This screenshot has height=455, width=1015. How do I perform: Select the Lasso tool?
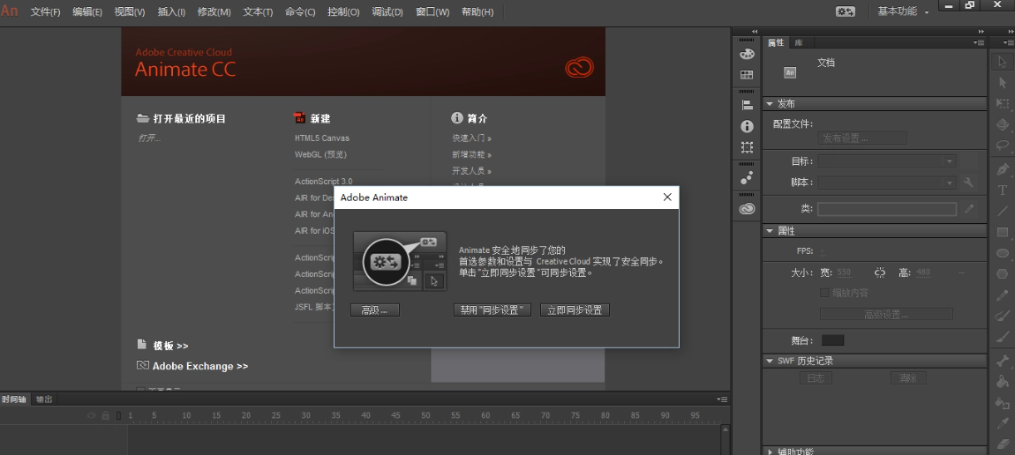coord(1002,145)
